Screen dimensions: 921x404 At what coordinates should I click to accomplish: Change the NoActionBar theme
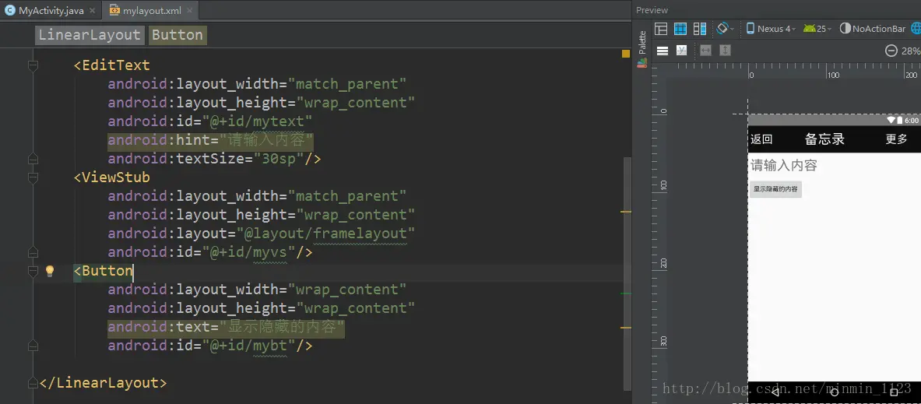point(873,28)
